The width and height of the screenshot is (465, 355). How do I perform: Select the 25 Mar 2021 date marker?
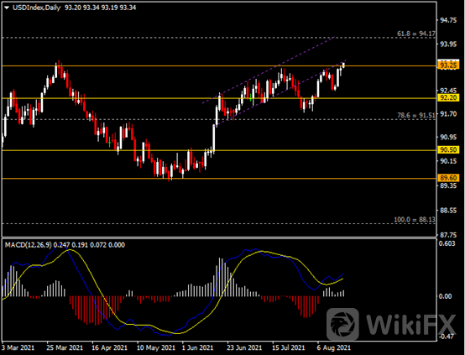click(x=65, y=347)
